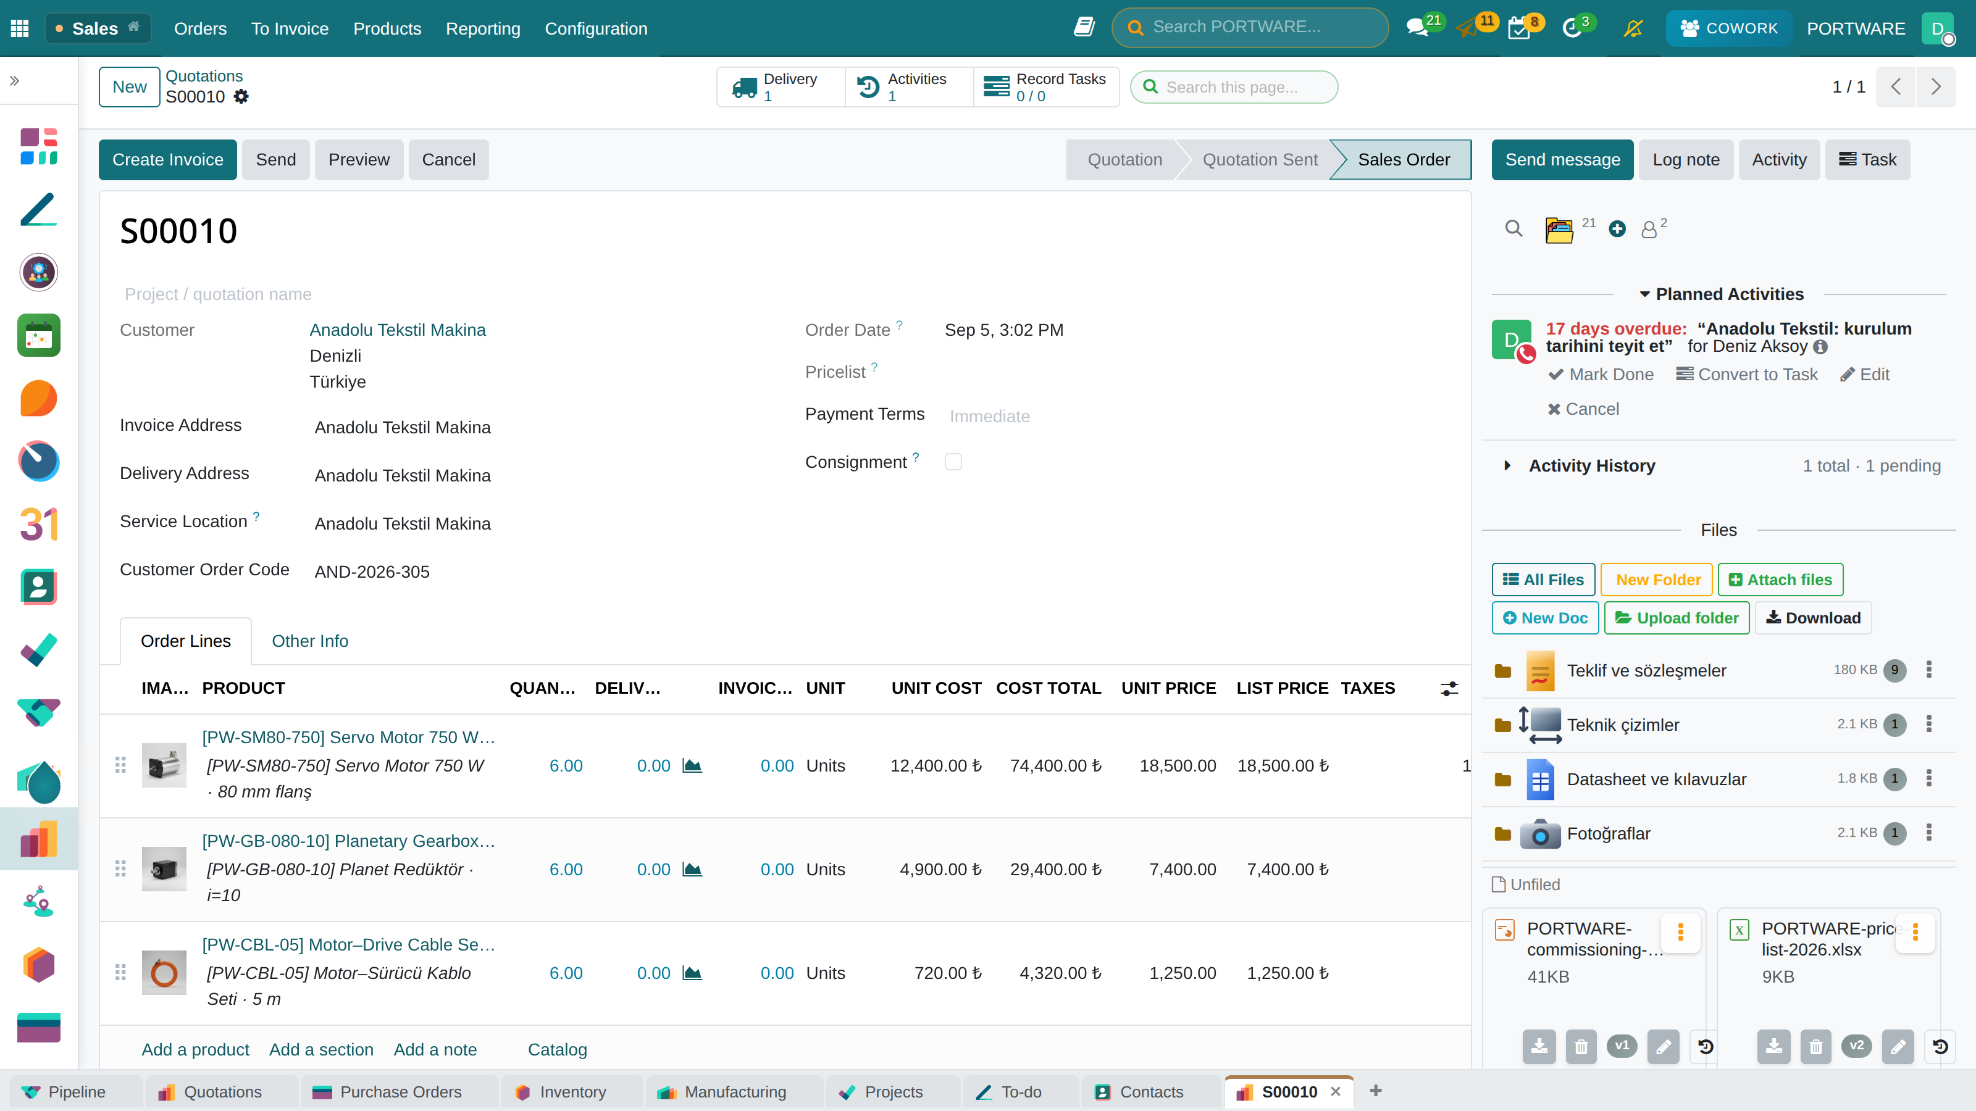Open options menu for Teklif ve sözleşmeler folder
The width and height of the screenshot is (1976, 1111).
(x=1928, y=669)
